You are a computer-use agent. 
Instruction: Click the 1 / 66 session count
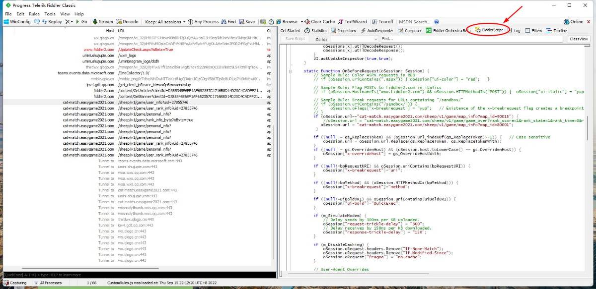tap(91, 283)
